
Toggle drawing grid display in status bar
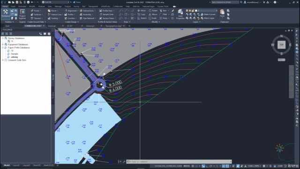(193, 166)
